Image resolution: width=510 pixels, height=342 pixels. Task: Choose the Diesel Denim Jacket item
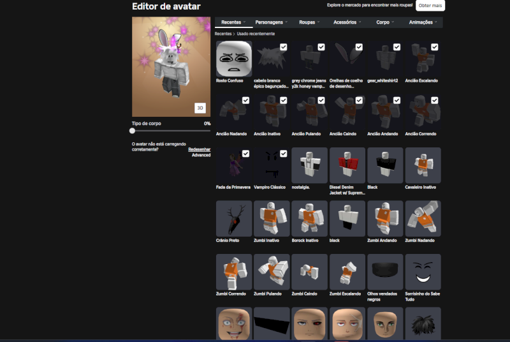347,165
